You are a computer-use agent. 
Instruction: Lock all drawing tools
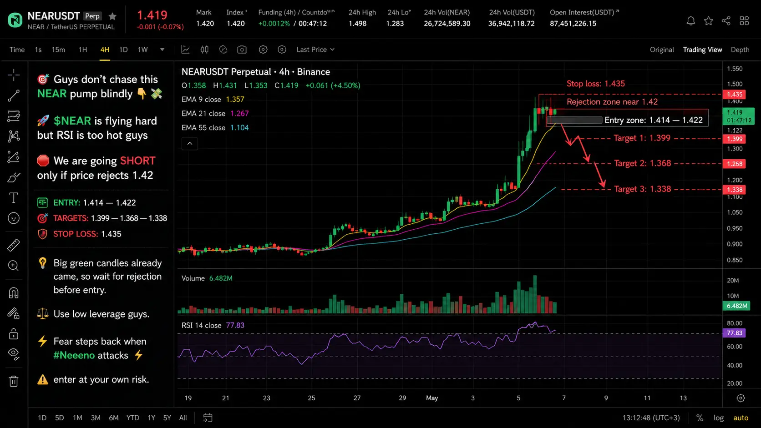(x=14, y=334)
